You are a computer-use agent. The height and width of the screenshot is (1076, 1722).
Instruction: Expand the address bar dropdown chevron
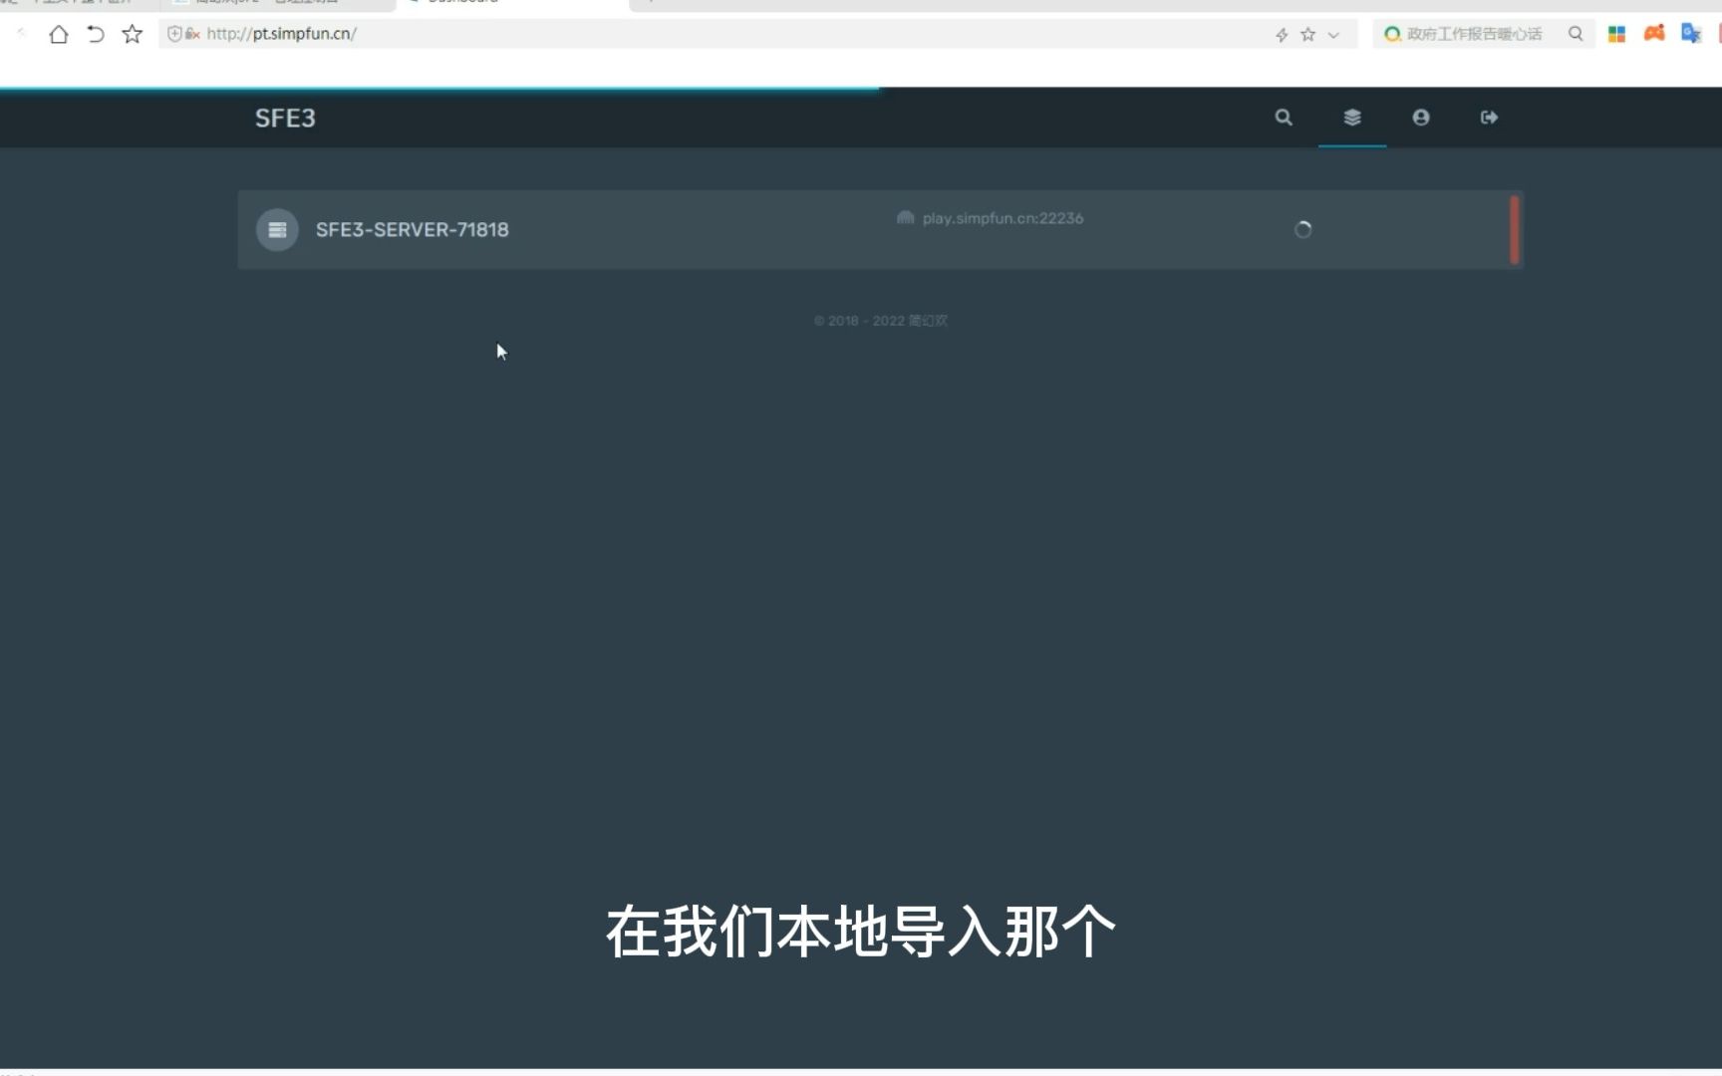click(1333, 35)
